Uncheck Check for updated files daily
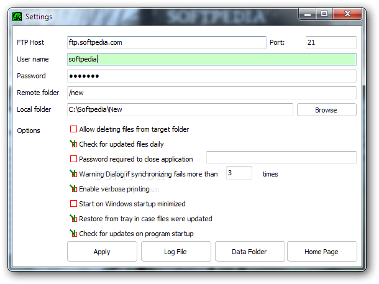This screenshot has width=379, height=284. [73, 144]
